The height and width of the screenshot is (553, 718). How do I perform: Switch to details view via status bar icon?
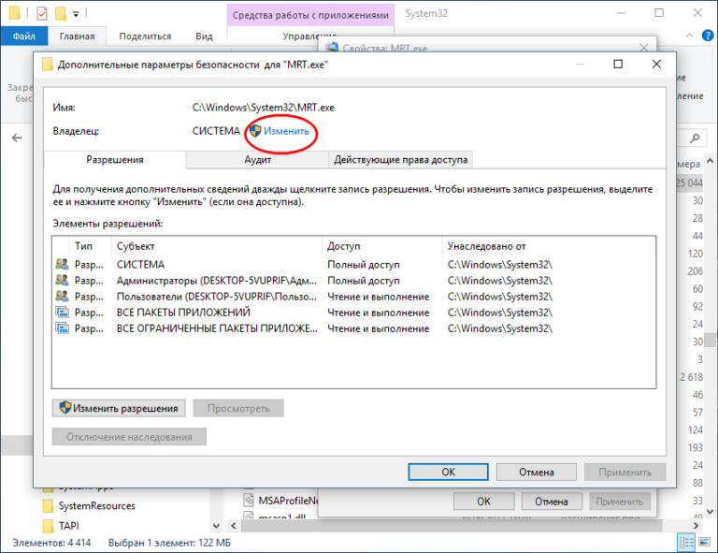click(x=687, y=543)
